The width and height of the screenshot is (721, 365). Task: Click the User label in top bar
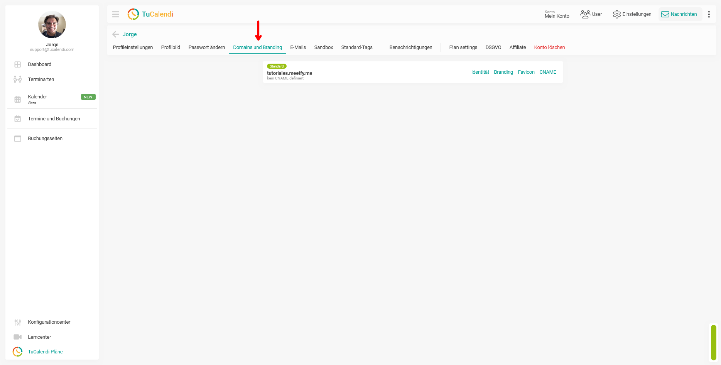pyautogui.click(x=597, y=14)
